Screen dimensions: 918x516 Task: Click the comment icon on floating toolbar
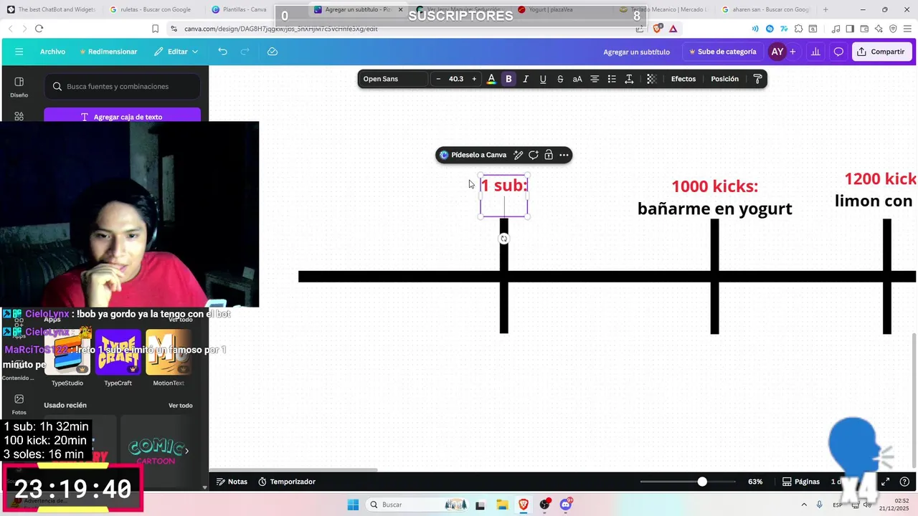coord(534,155)
